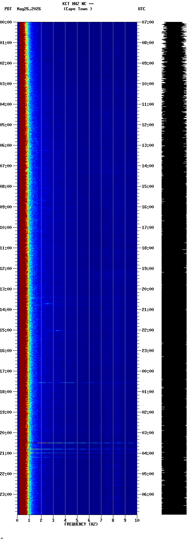Image resolution: width=189 pixels, height=542 pixels.
Task: Click the PDT '20:00' time label
Action: [6, 433]
